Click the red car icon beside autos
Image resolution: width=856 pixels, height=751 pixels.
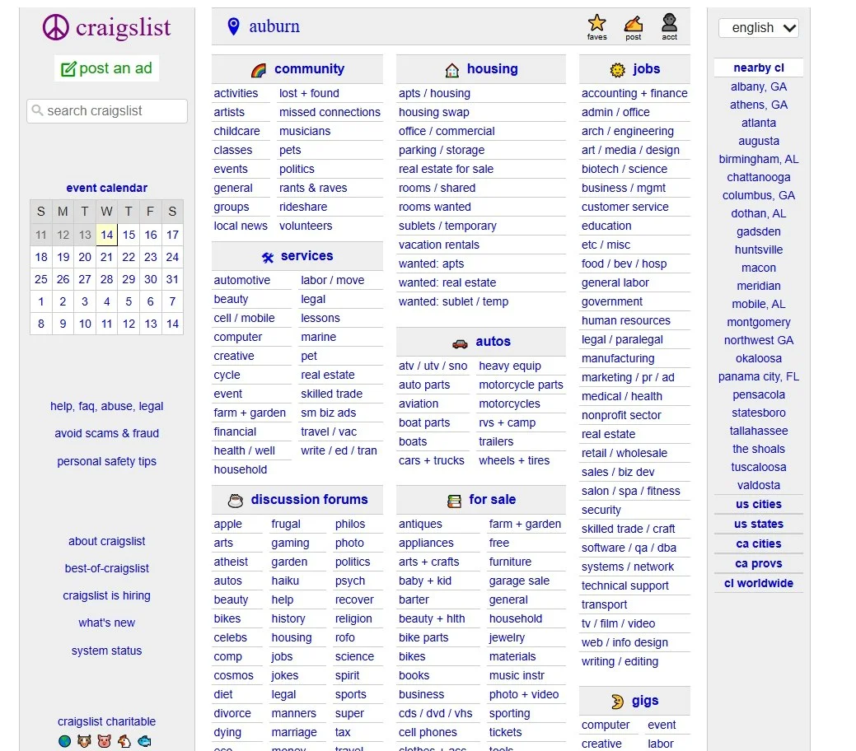click(461, 343)
